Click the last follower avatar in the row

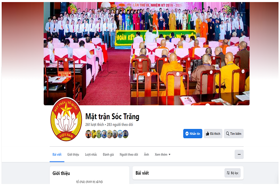(x=126, y=134)
